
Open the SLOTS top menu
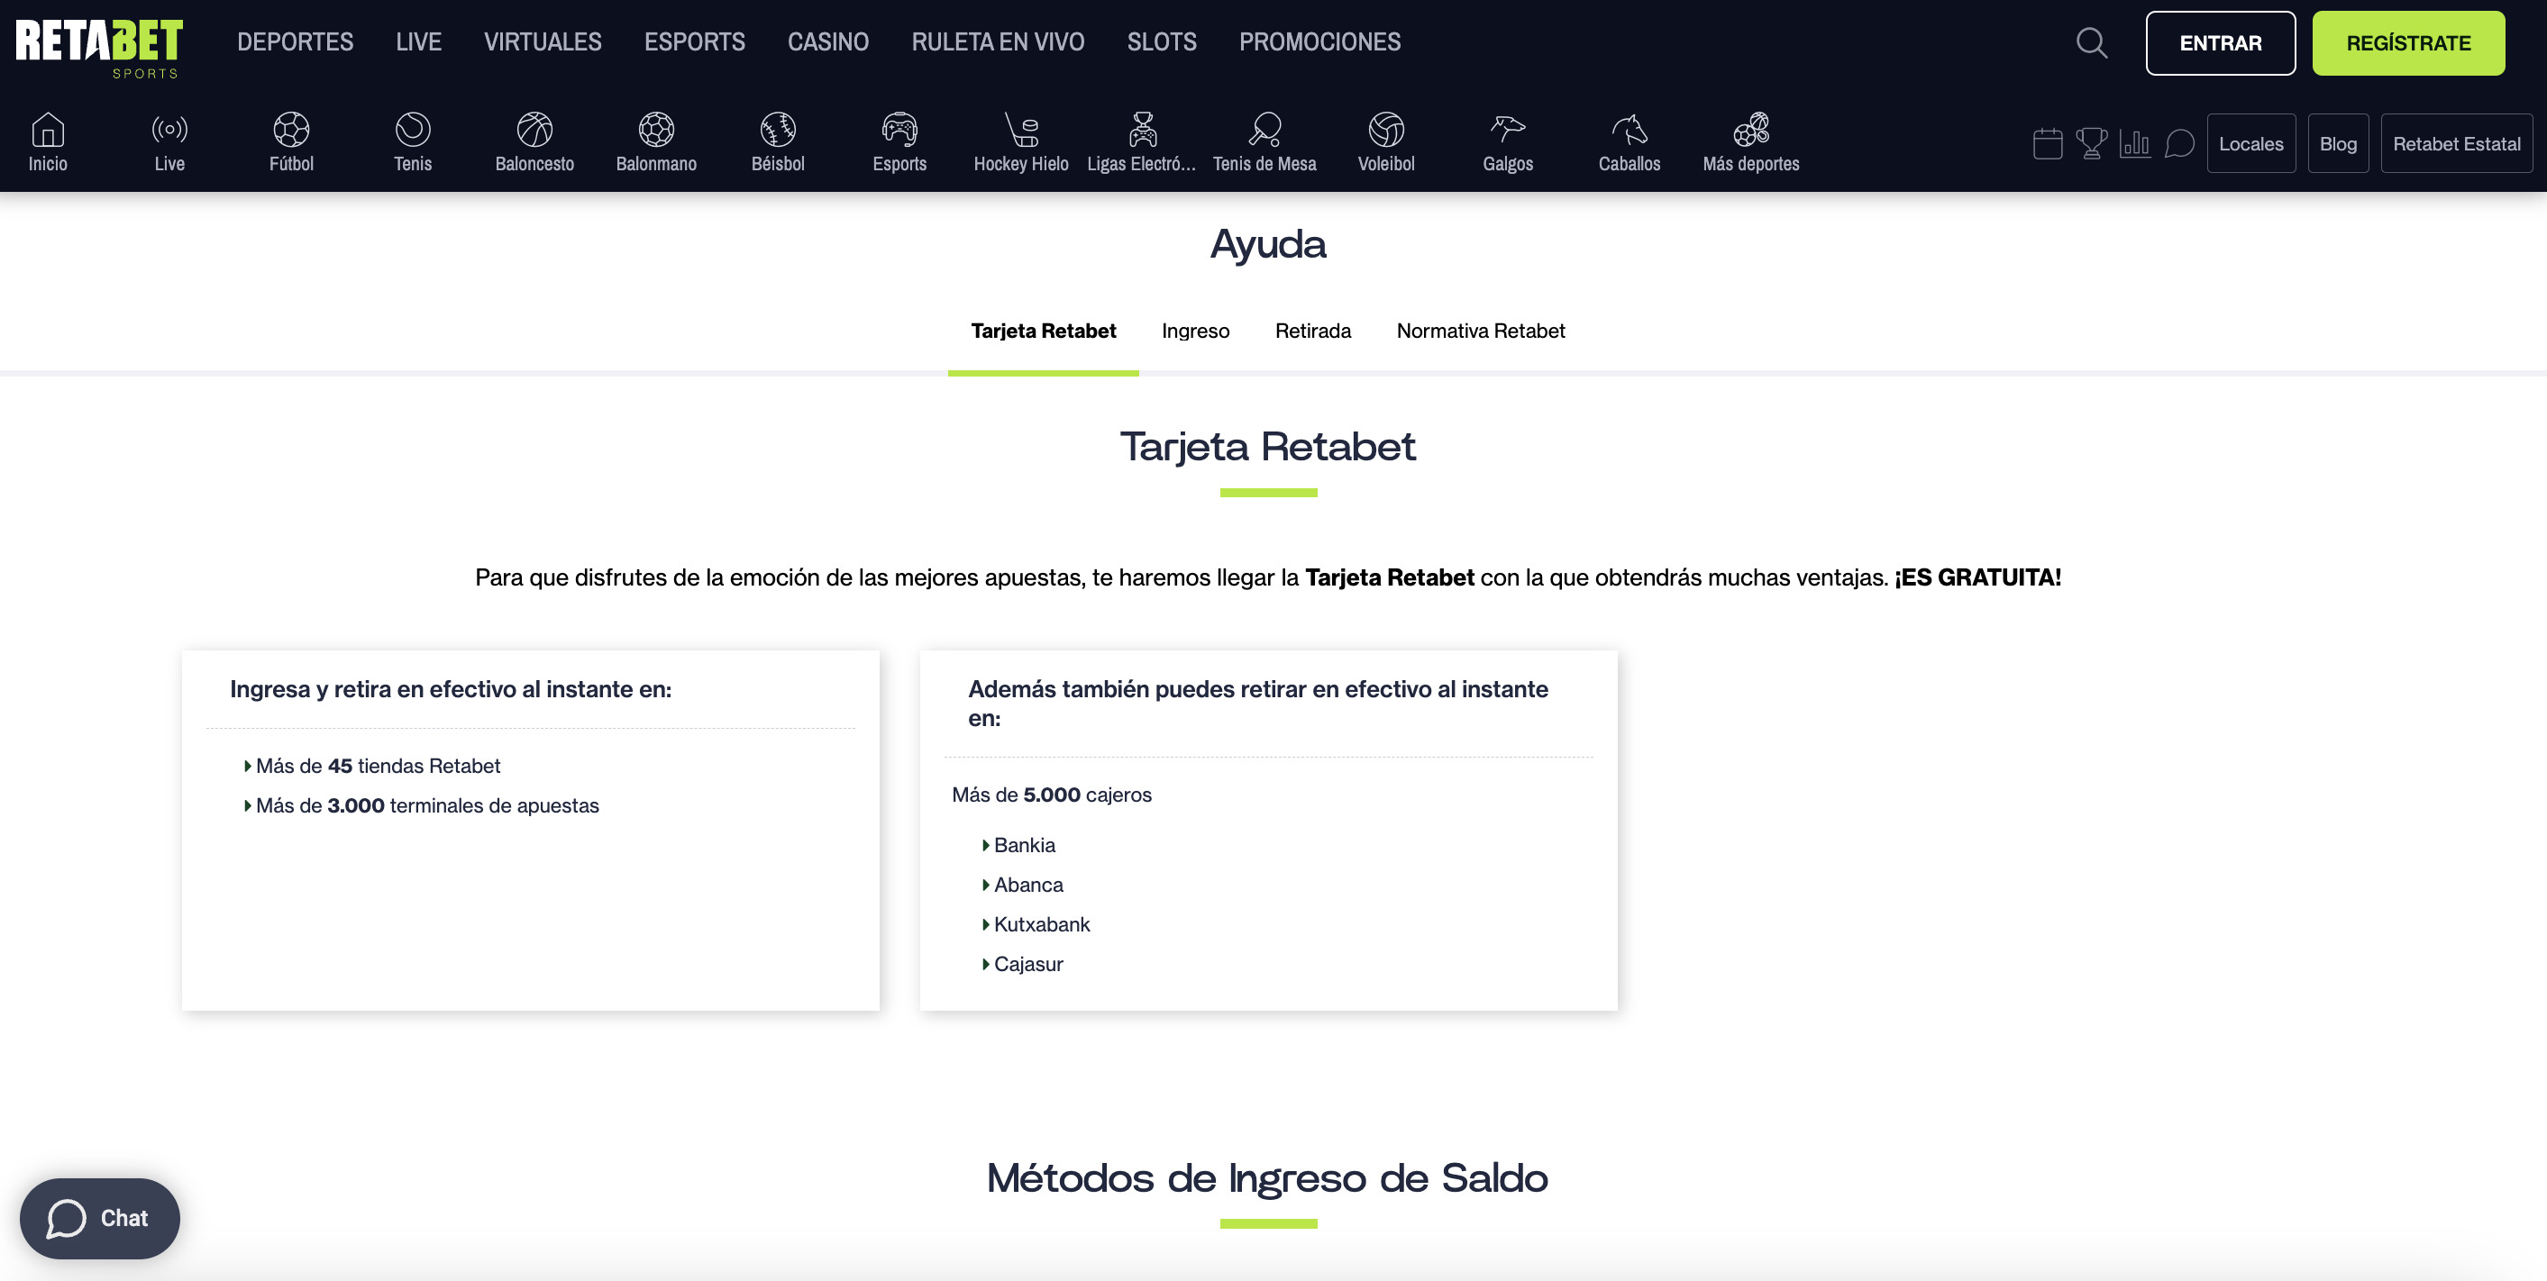pyautogui.click(x=1162, y=41)
